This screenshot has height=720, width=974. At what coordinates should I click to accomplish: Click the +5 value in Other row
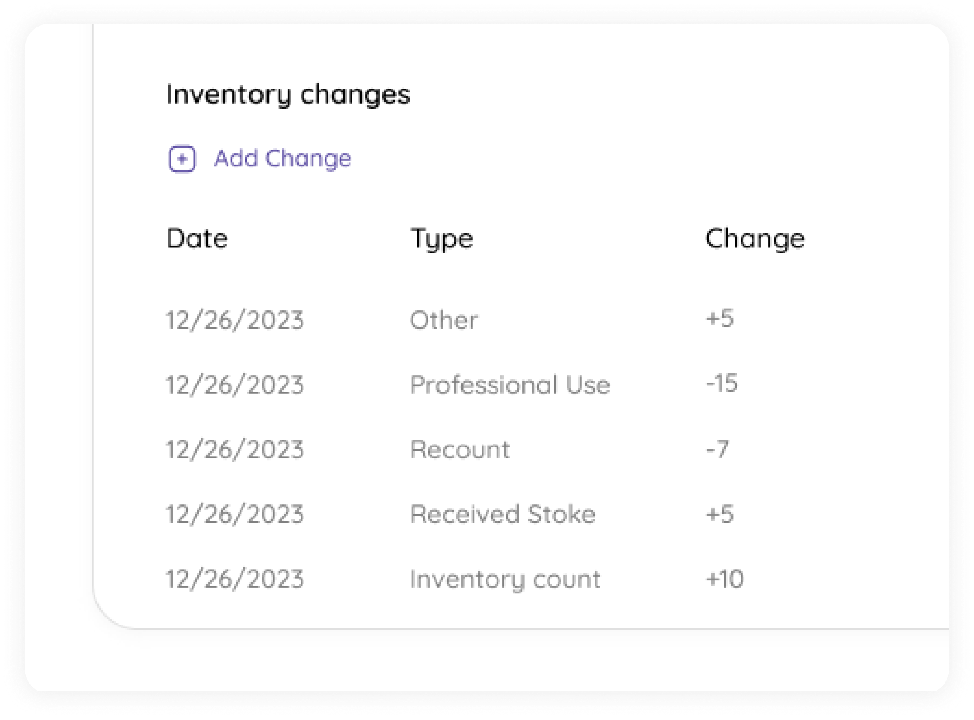point(720,319)
